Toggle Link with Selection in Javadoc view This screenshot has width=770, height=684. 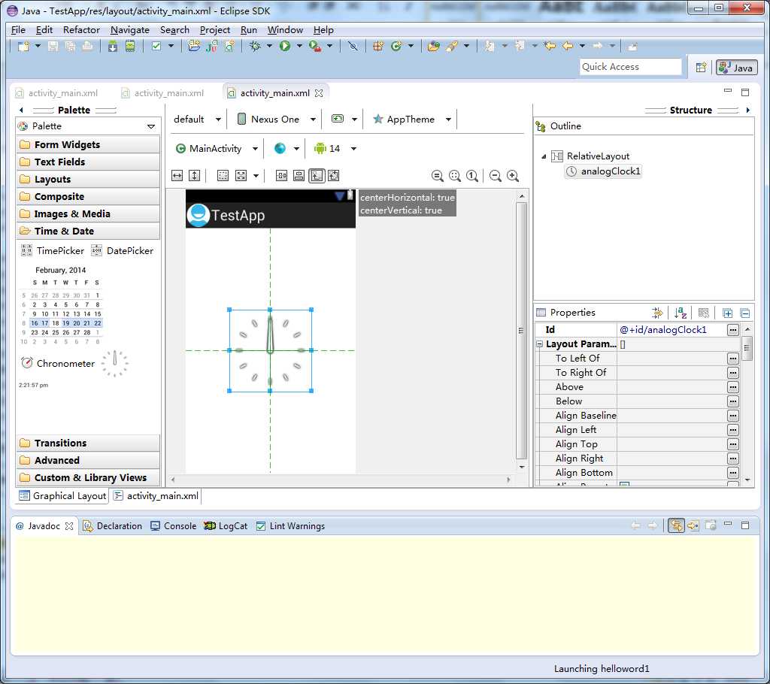(x=676, y=526)
